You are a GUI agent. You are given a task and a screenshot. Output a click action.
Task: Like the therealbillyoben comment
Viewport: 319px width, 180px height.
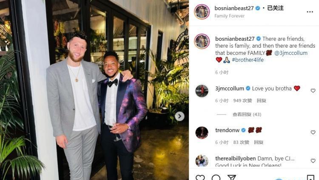pyautogui.click(x=313, y=161)
